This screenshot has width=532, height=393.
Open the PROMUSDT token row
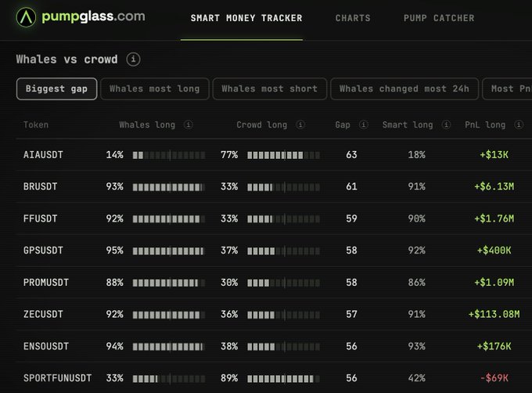click(x=274, y=283)
